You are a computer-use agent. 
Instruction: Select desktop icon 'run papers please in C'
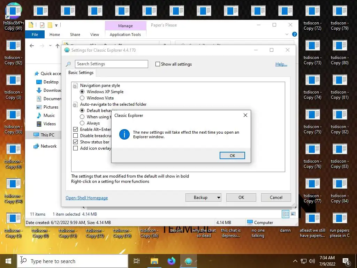pyautogui.click(x=340, y=225)
